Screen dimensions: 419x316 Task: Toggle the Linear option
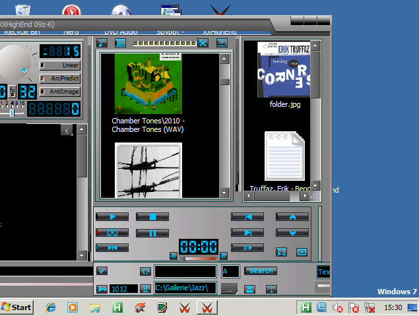60,65
